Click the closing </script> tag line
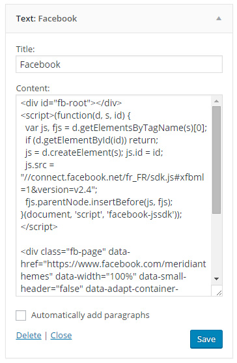Viewport: 237px width, 363px height. (x=39, y=227)
